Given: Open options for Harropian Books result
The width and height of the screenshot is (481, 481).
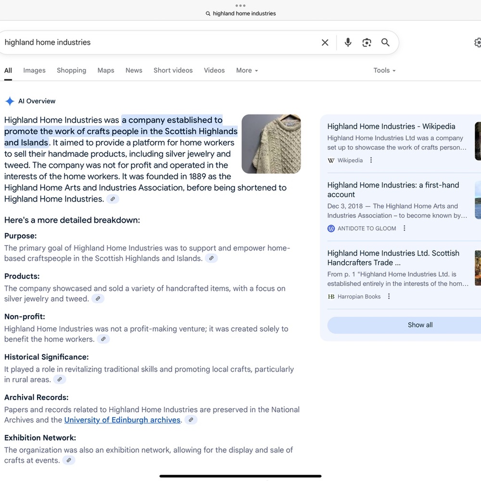Looking at the screenshot, I should [389, 296].
